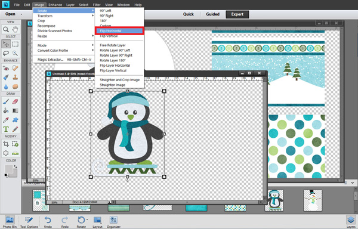The width and height of the screenshot is (358, 229).
Task: Select the snowman thumbnail in photo bin
Action: (x=313, y=200)
